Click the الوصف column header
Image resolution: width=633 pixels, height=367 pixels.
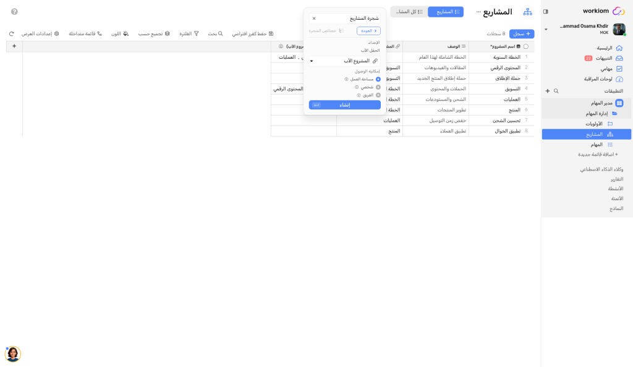click(x=436, y=46)
